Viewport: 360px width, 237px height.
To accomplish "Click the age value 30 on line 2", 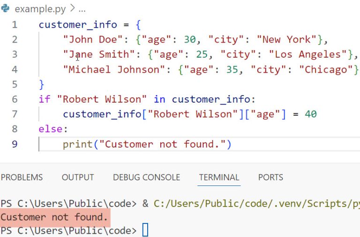I will (190, 39).
